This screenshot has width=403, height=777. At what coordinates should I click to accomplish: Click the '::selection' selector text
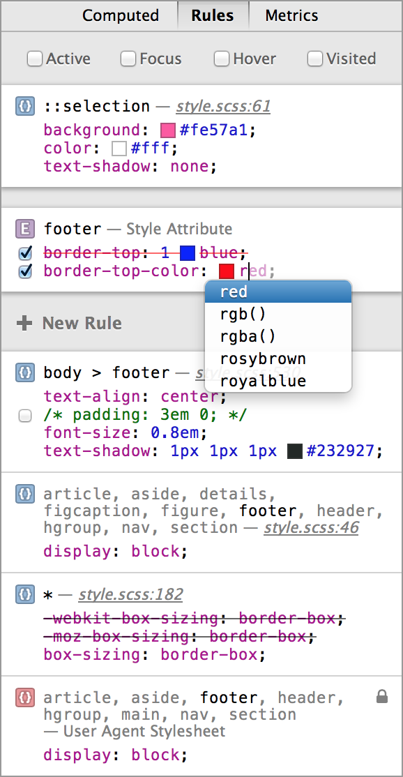[x=96, y=106]
